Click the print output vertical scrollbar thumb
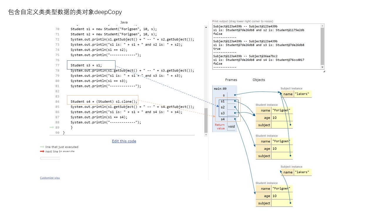This screenshot has width=376, height=211. (x=323, y=46)
